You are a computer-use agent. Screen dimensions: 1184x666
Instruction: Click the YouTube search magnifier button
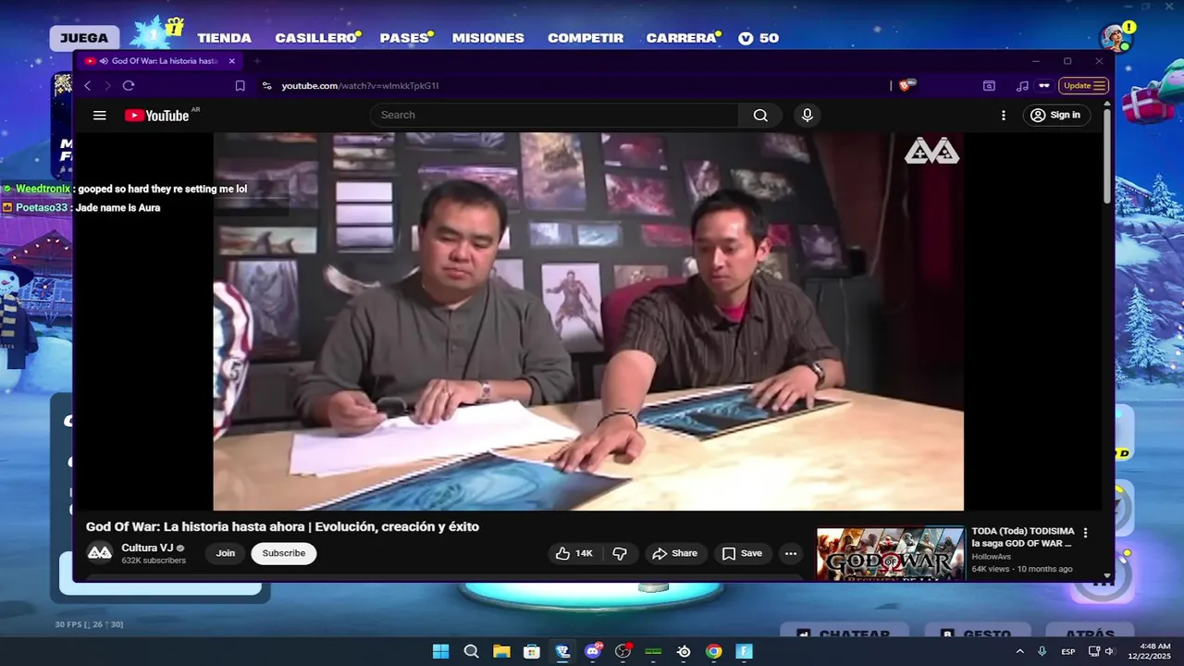coord(760,116)
